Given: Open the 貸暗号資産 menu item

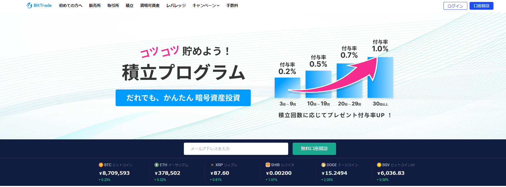Looking at the screenshot, I should click(x=150, y=6).
